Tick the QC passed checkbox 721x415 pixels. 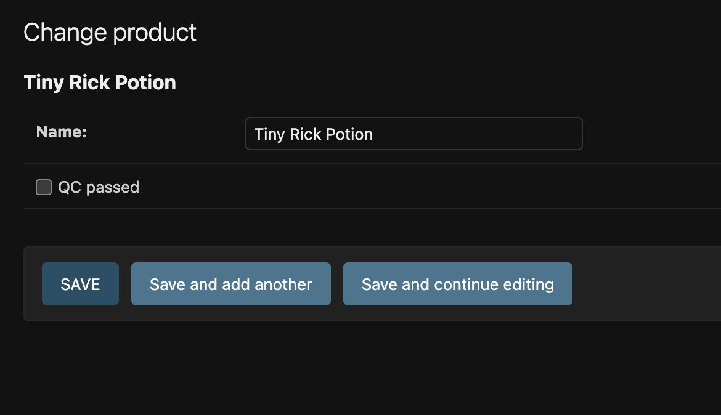pos(44,187)
